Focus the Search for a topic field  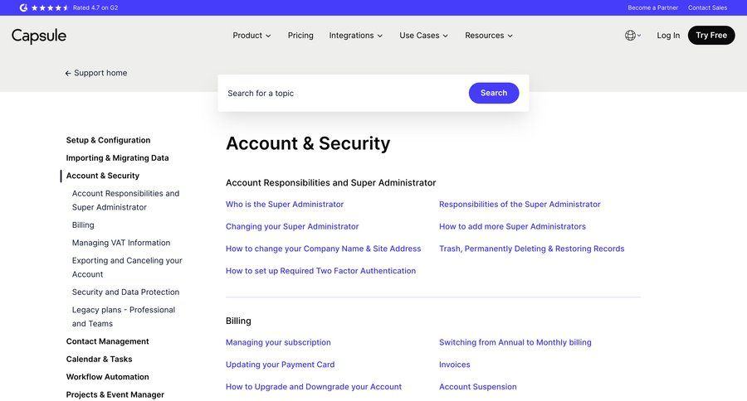pyautogui.click(x=340, y=94)
